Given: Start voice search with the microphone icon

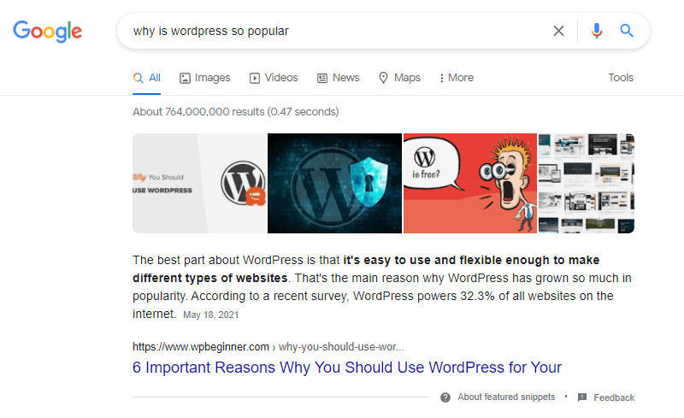Looking at the screenshot, I should click(596, 31).
